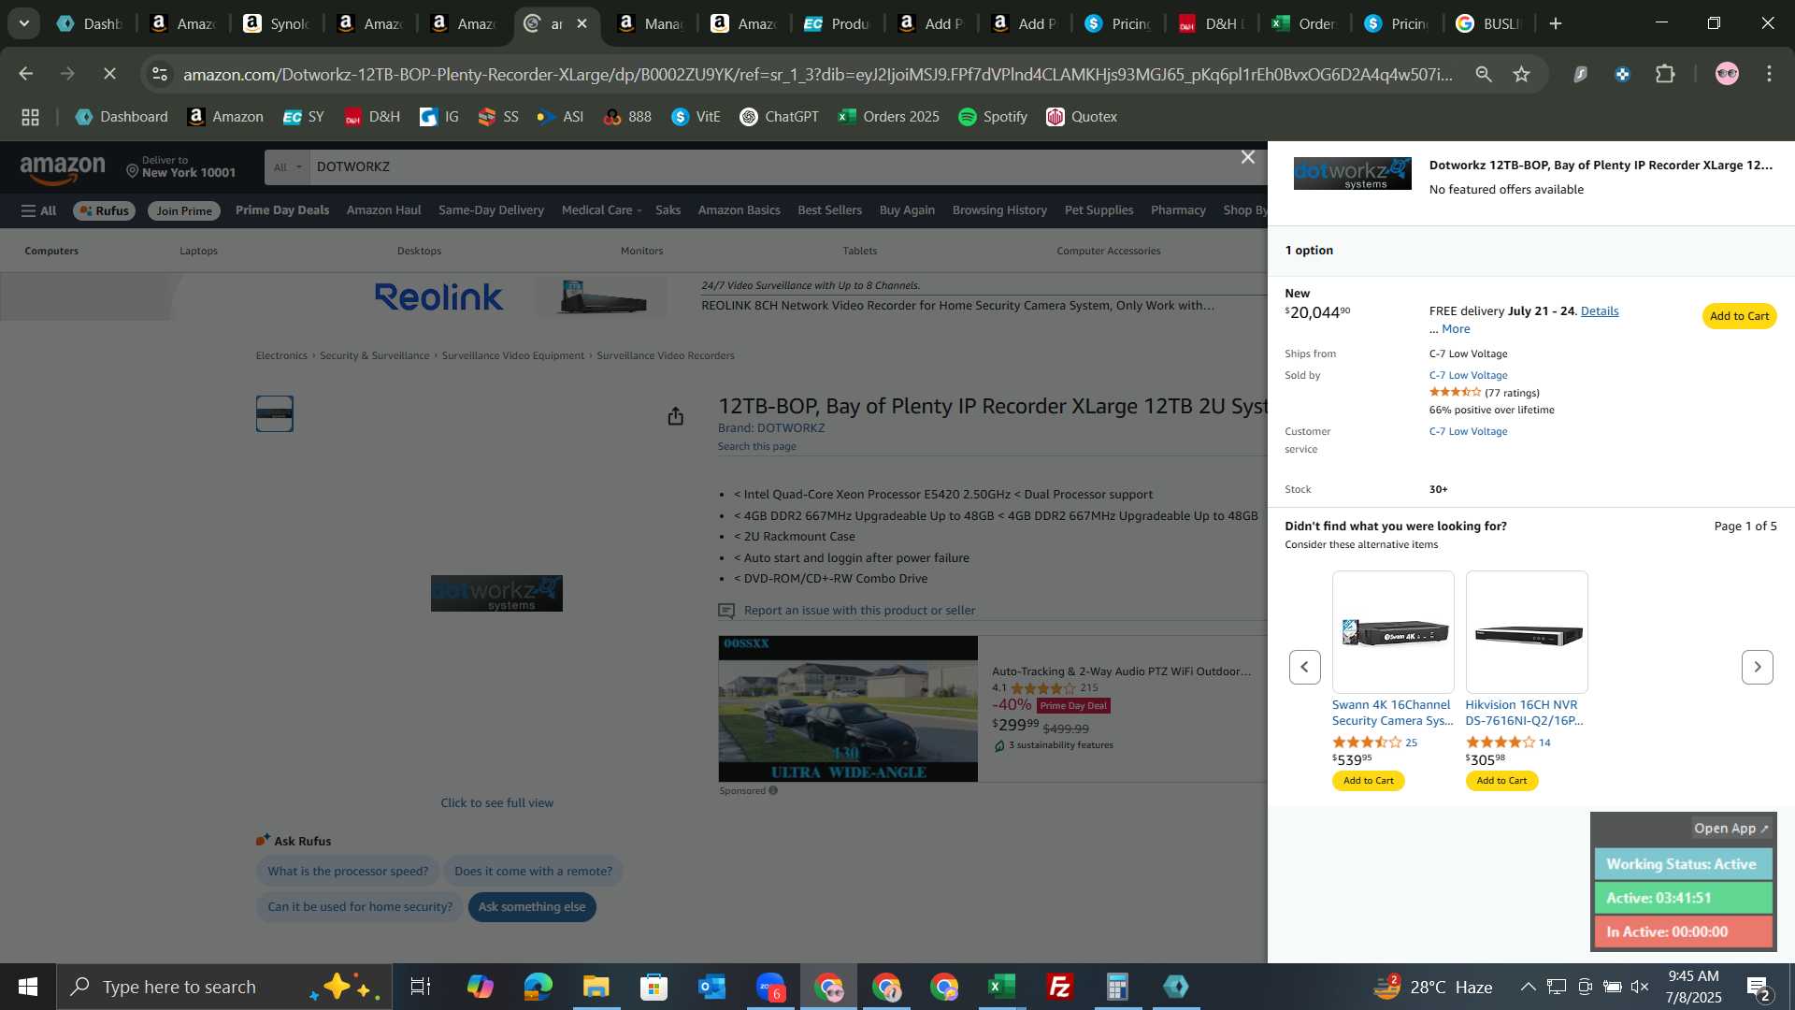
Task: Click the Amazon logo
Action: (63, 169)
